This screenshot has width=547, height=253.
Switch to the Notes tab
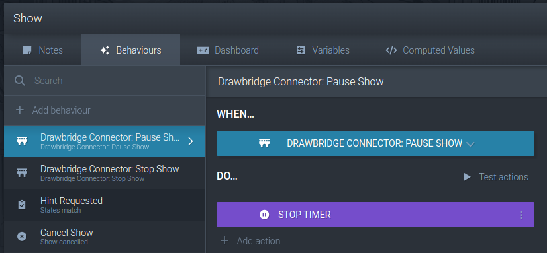coord(43,50)
